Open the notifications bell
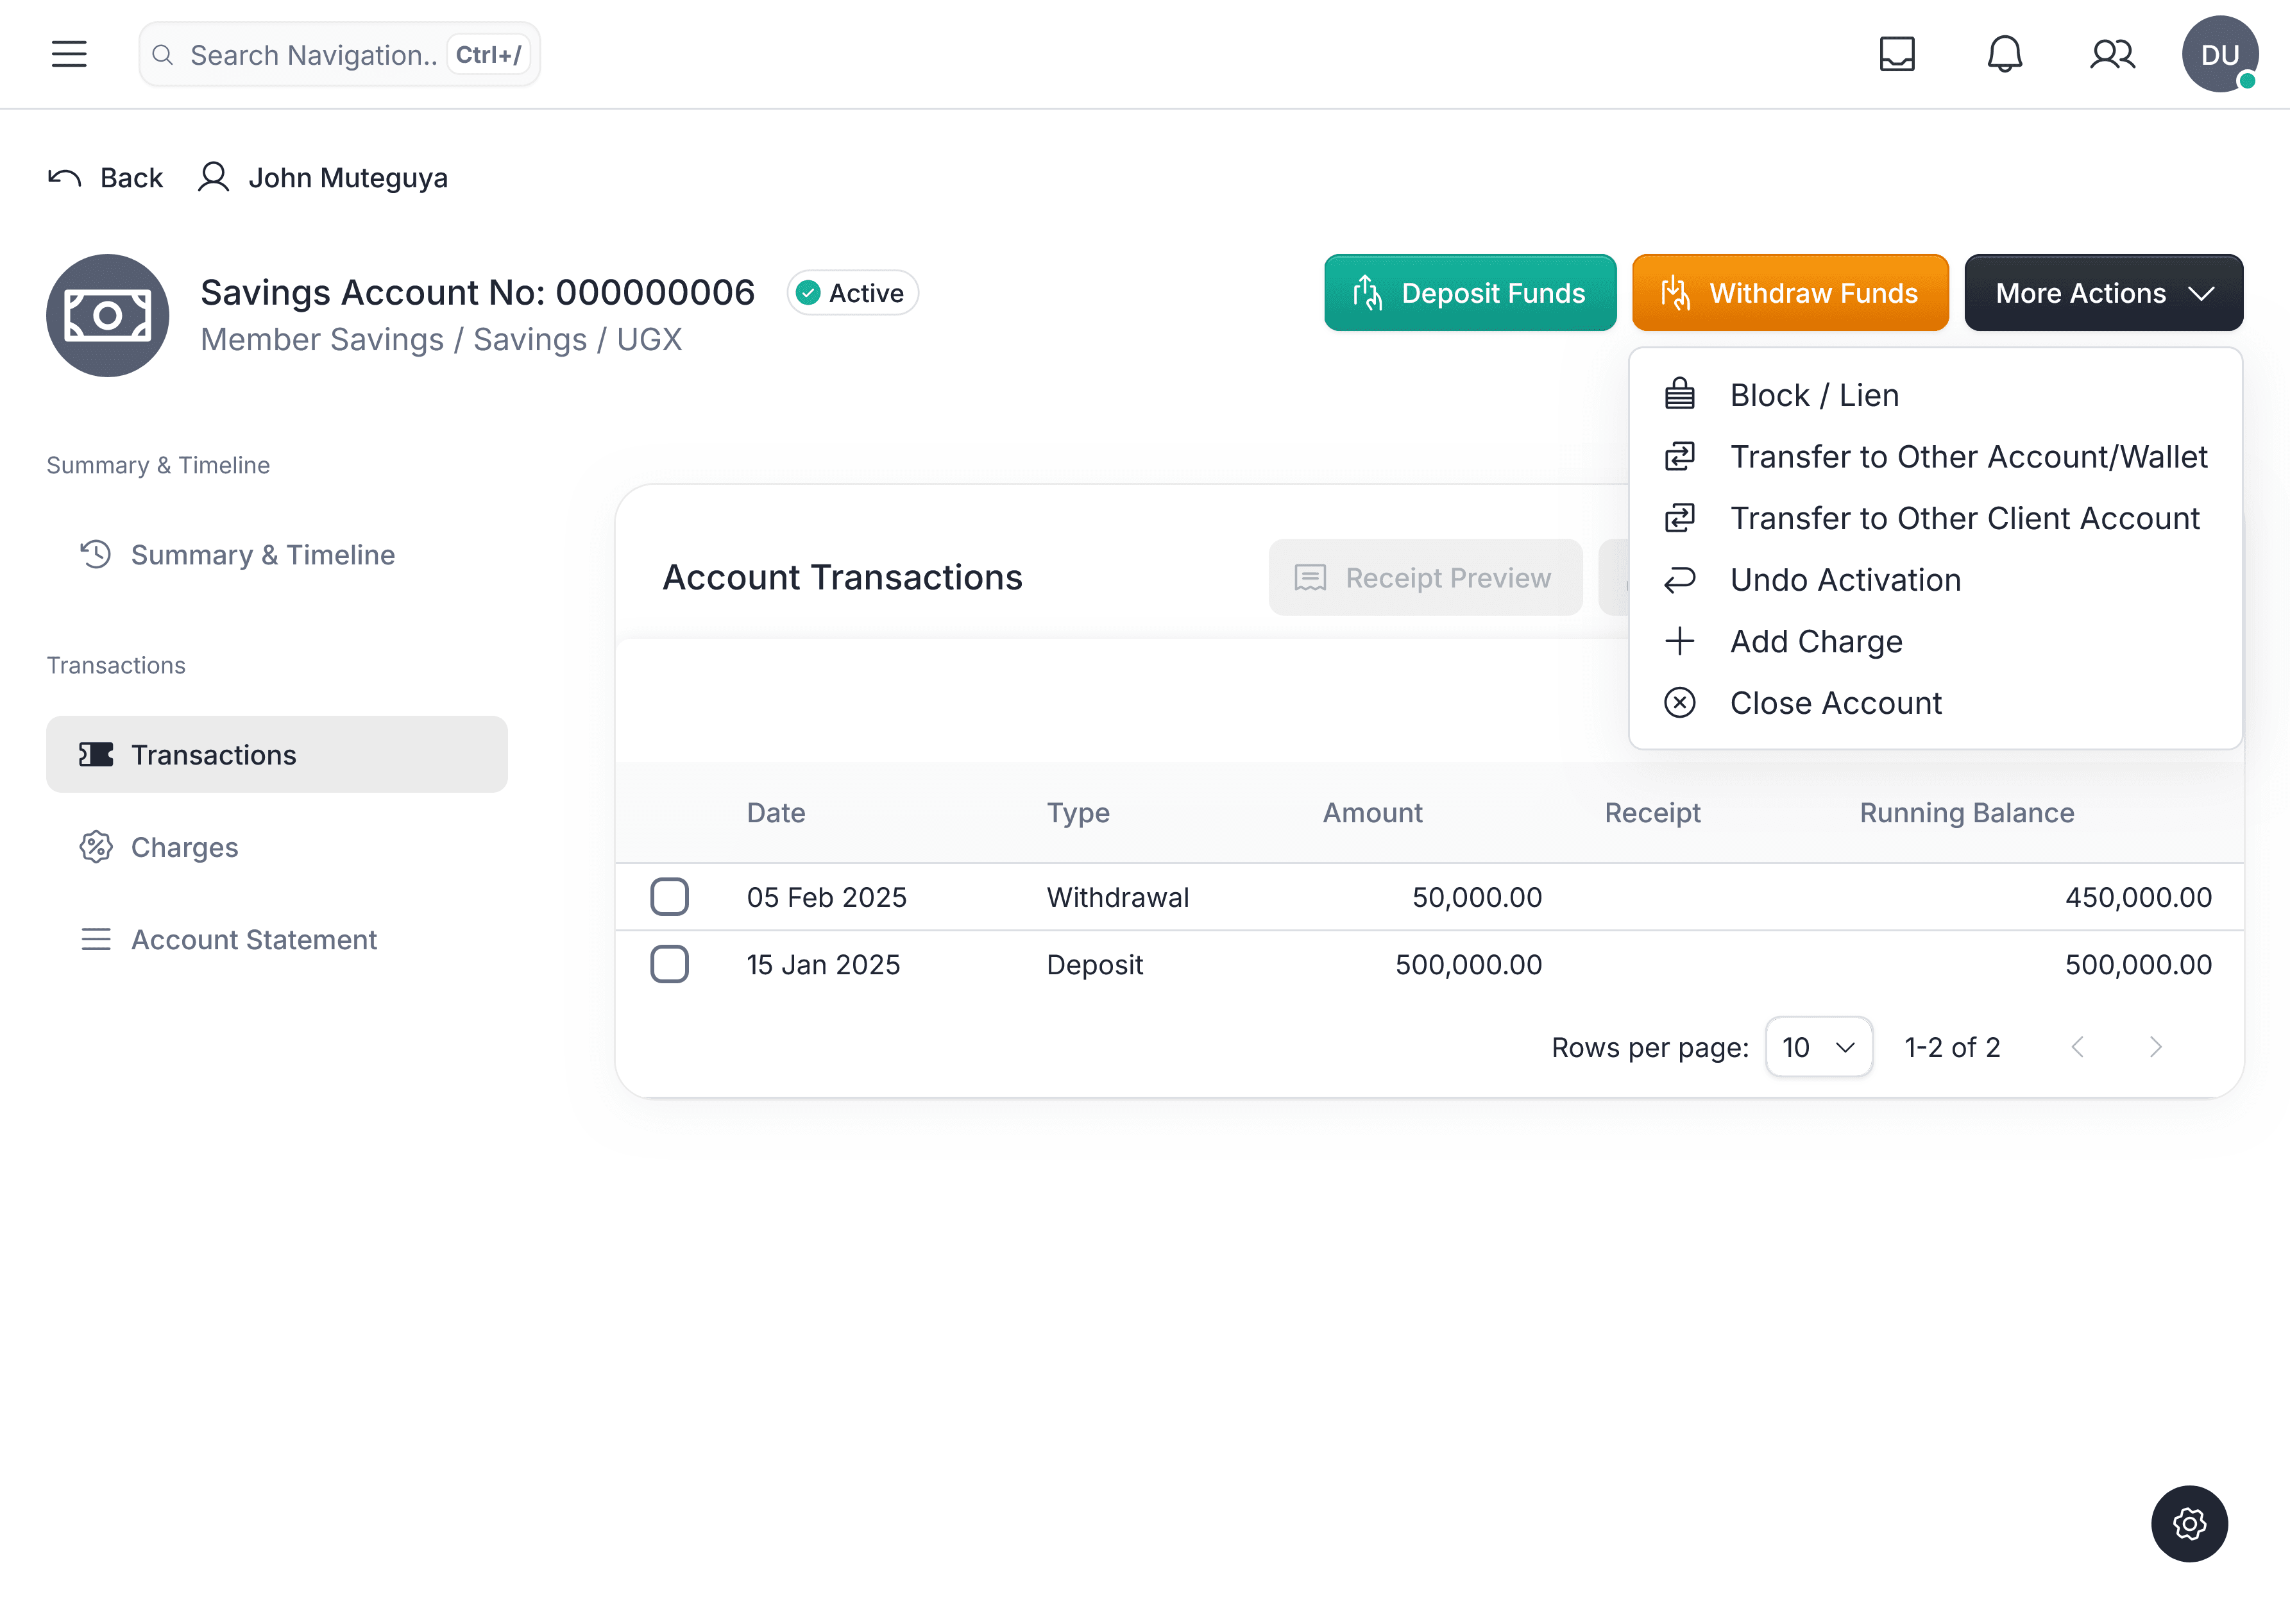Image resolution: width=2290 pixels, height=1624 pixels. [x=2004, y=54]
